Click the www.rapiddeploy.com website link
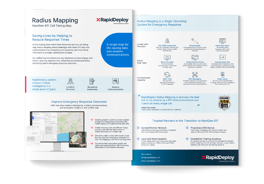 click(151, 161)
